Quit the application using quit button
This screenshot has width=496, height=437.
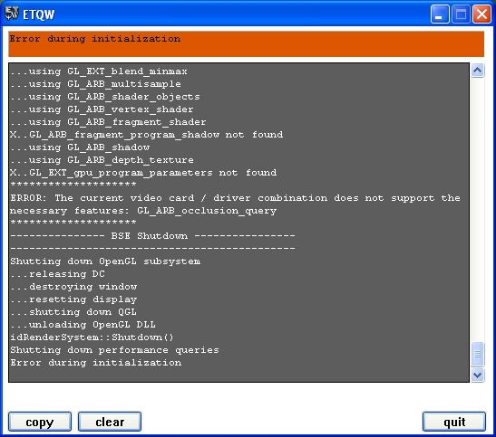tap(454, 422)
